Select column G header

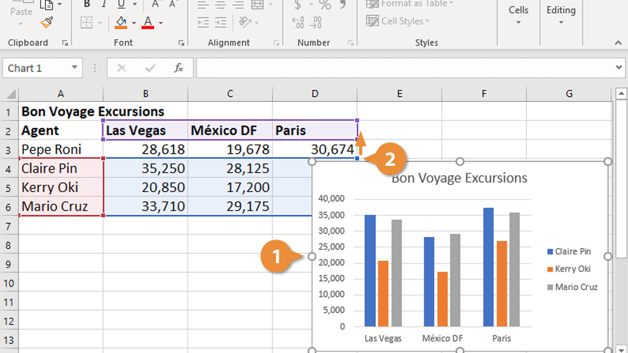tap(569, 94)
